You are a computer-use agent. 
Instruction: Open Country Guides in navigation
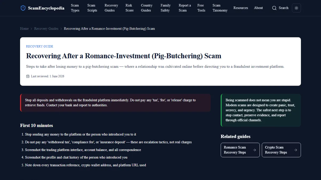click(147, 8)
